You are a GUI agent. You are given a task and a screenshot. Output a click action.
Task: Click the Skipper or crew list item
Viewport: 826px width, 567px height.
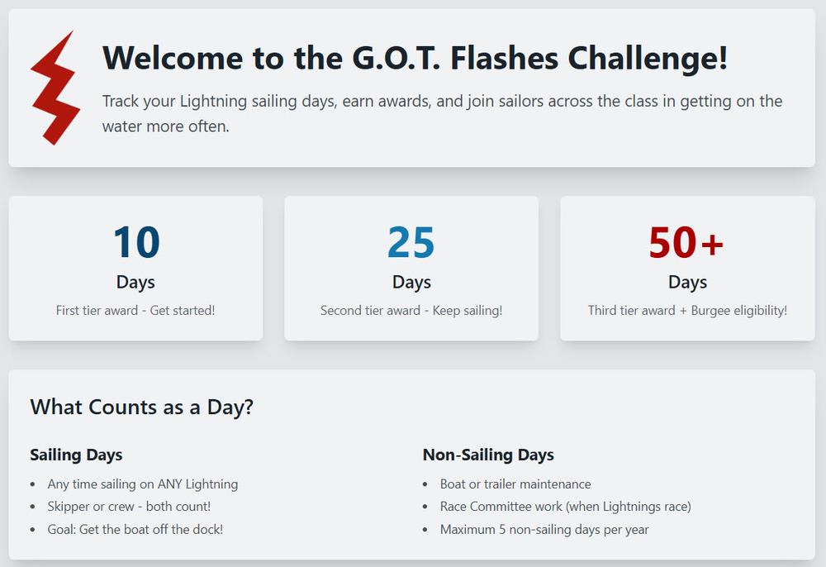129,507
